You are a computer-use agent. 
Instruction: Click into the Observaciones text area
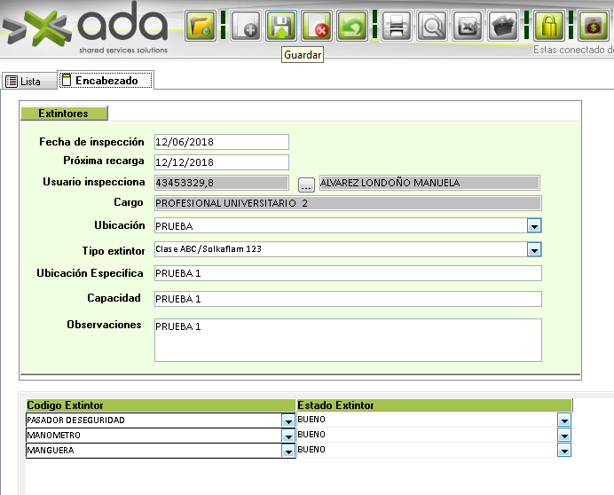coord(347,340)
